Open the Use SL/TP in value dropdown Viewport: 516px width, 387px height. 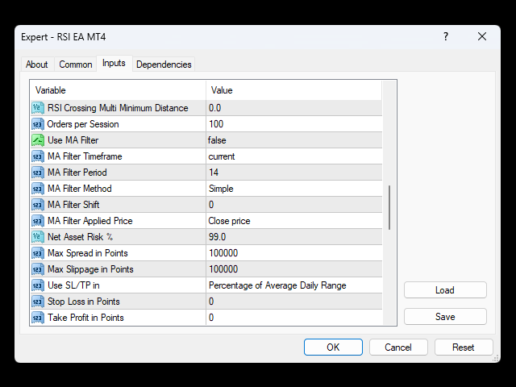point(293,285)
